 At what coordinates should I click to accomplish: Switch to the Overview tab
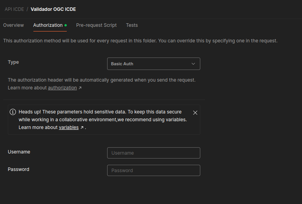click(14, 25)
